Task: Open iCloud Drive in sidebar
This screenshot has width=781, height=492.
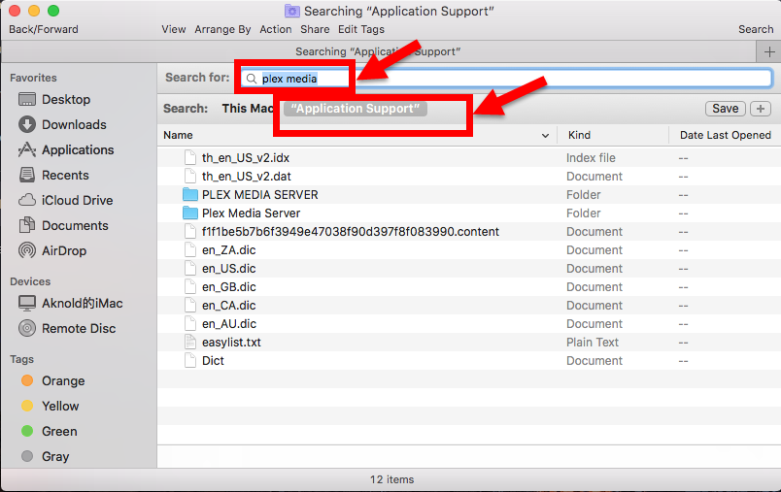Action: (x=27, y=201)
